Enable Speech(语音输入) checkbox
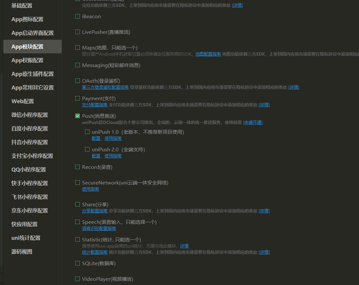 click(78, 222)
